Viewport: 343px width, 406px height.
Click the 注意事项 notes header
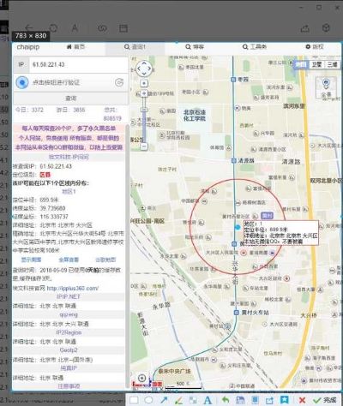click(x=69, y=386)
